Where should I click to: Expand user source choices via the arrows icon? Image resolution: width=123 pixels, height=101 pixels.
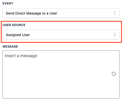115,35
